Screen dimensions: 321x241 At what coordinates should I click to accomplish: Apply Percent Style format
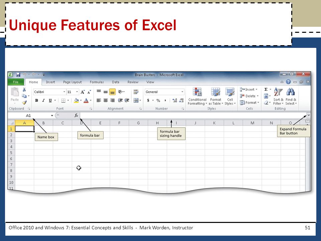click(158, 100)
